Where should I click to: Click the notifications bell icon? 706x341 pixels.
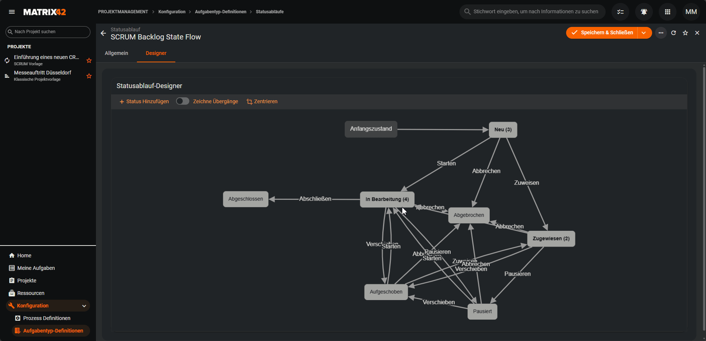(x=644, y=12)
